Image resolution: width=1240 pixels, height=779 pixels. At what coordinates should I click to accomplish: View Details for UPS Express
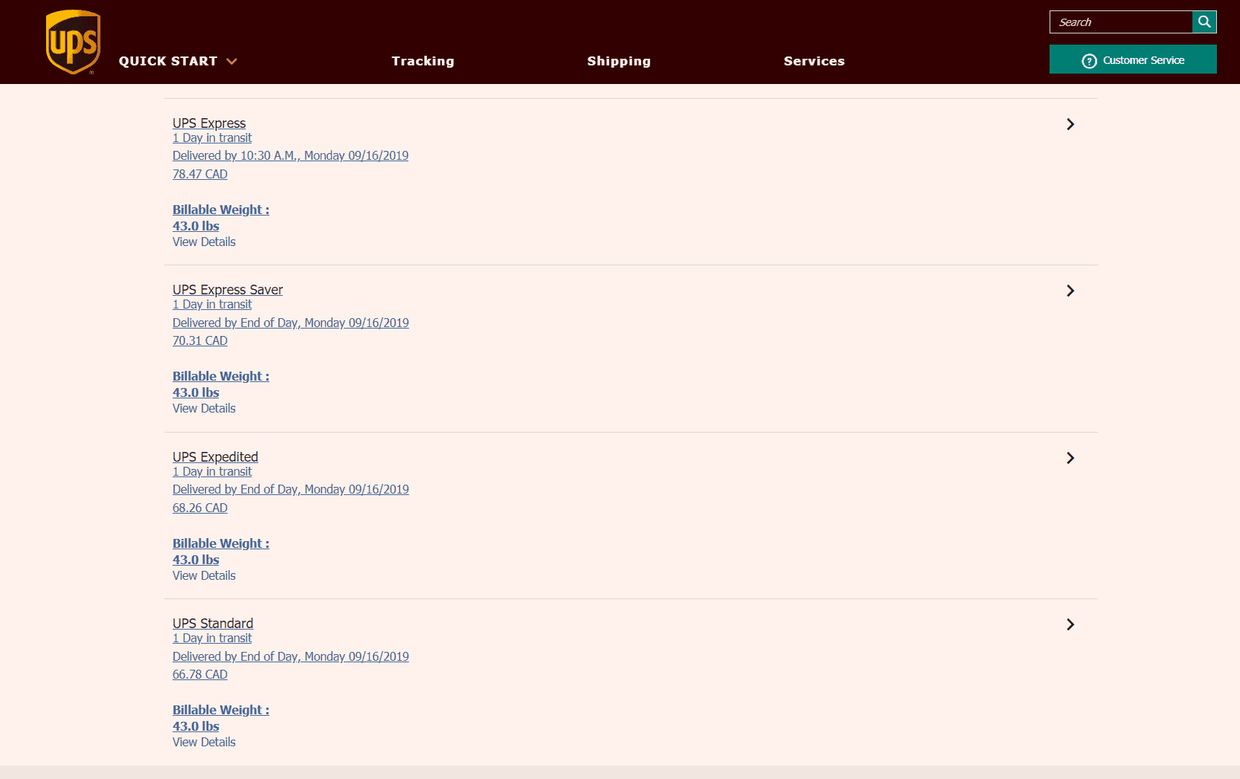tap(204, 242)
